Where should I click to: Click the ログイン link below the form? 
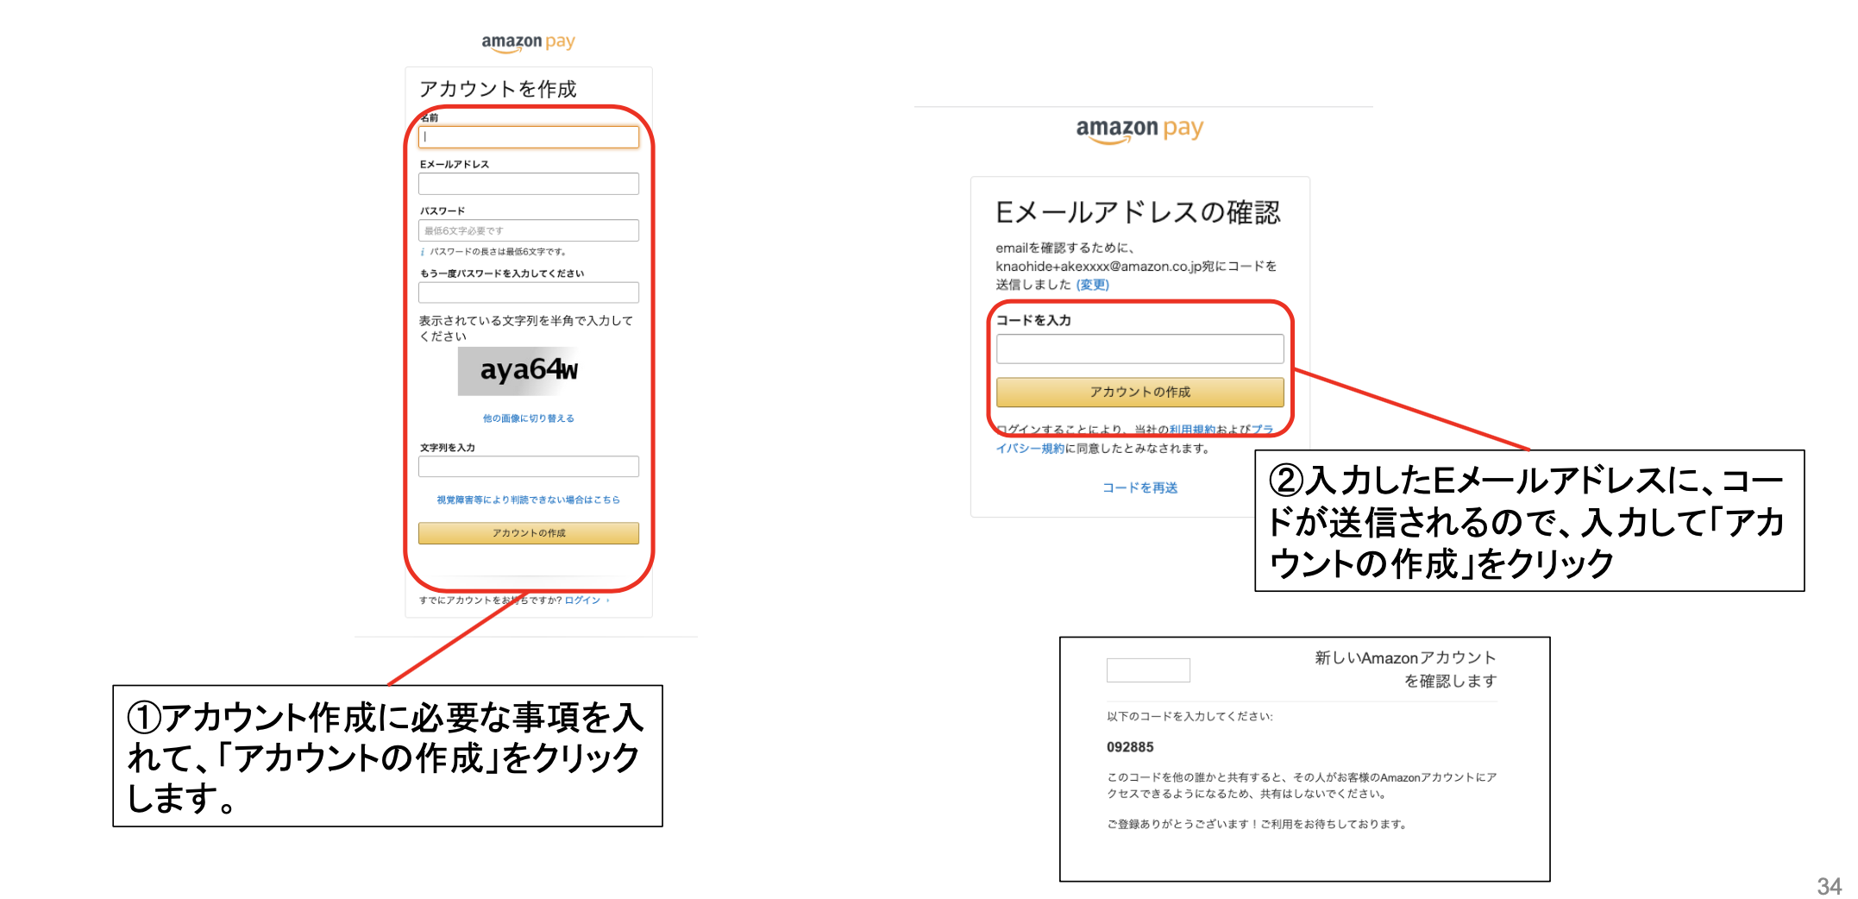[x=582, y=600]
